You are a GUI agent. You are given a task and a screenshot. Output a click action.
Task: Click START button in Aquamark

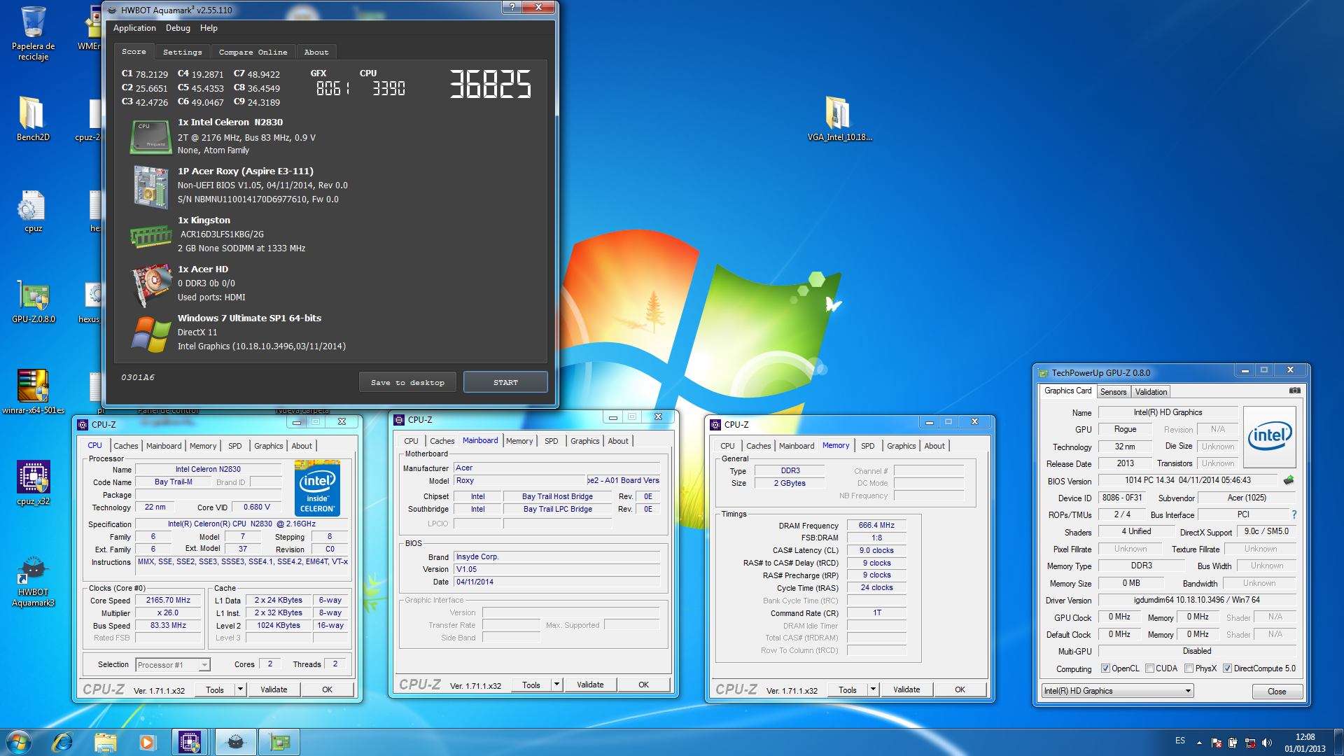click(x=505, y=382)
